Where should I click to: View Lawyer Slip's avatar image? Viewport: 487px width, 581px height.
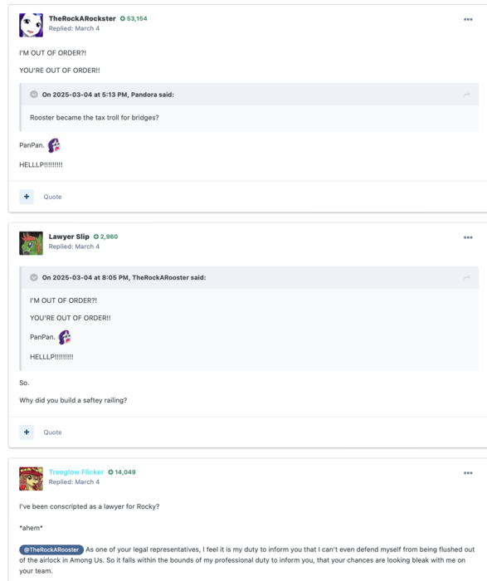pyautogui.click(x=31, y=243)
